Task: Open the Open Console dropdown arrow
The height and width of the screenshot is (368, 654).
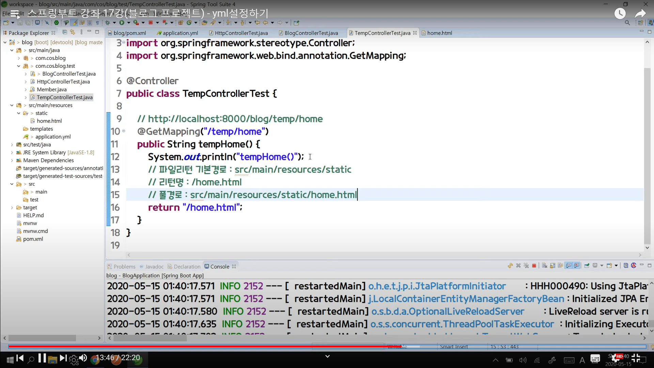Action: pyautogui.click(x=616, y=265)
